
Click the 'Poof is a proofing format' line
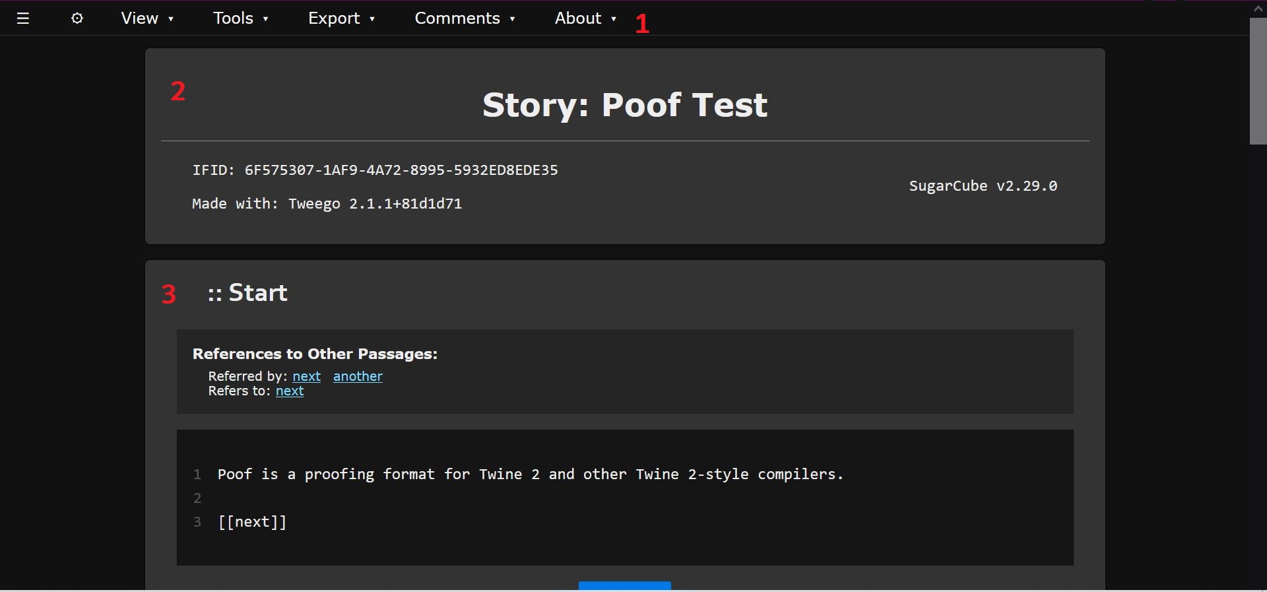pyautogui.click(x=530, y=475)
